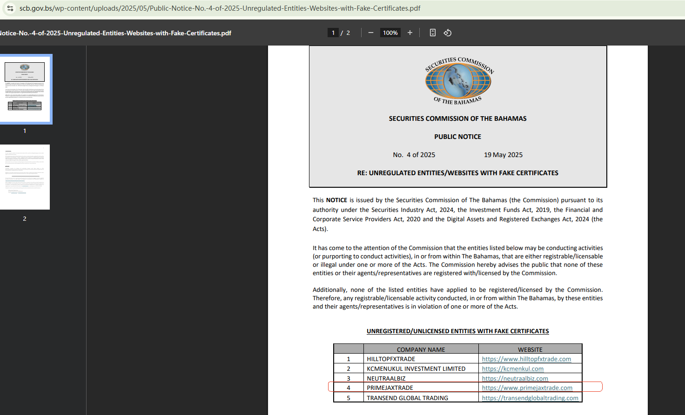Open the transendglobaltrading.com link
This screenshot has height=415, width=685.
(x=530, y=398)
